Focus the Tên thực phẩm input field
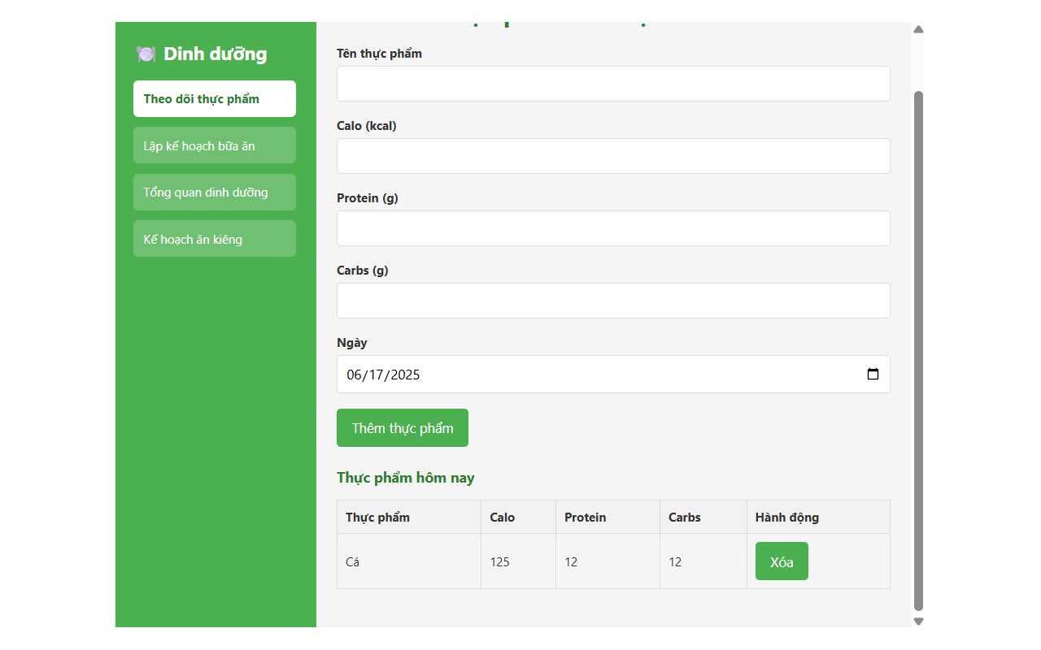Screen dimensions: 1041x650 tap(613, 84)
